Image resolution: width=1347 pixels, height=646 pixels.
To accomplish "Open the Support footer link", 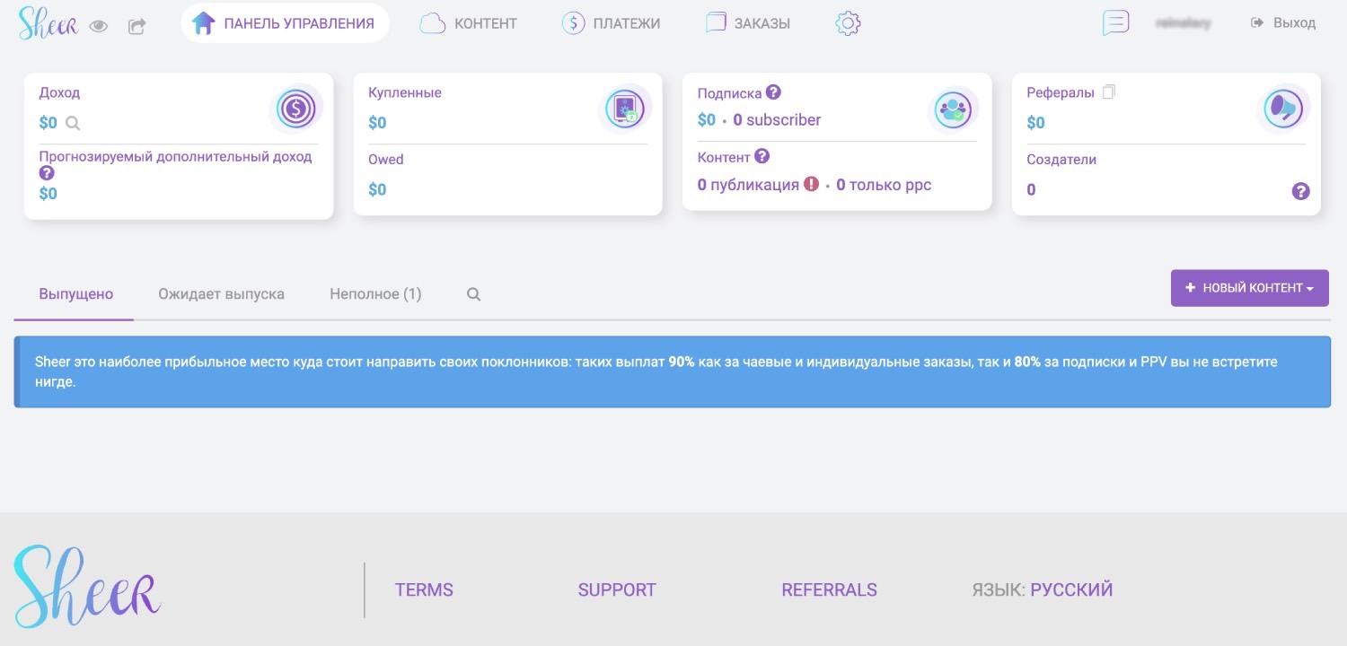I will pos(617,589).
